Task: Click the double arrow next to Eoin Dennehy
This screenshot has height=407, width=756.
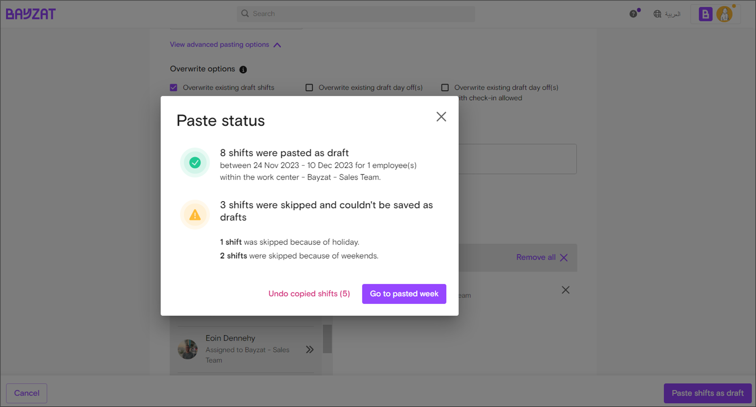Action: point(310,349)
